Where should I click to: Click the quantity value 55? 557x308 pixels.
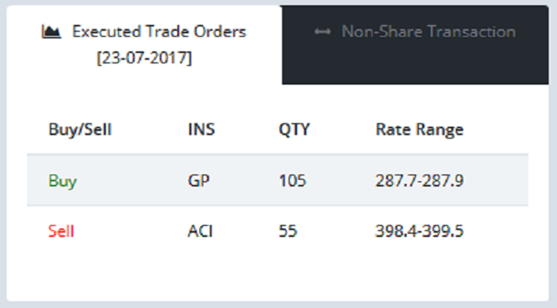coord(287,231)
